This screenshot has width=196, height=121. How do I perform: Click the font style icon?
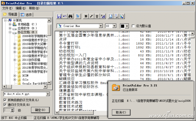(x=103, y=16)
